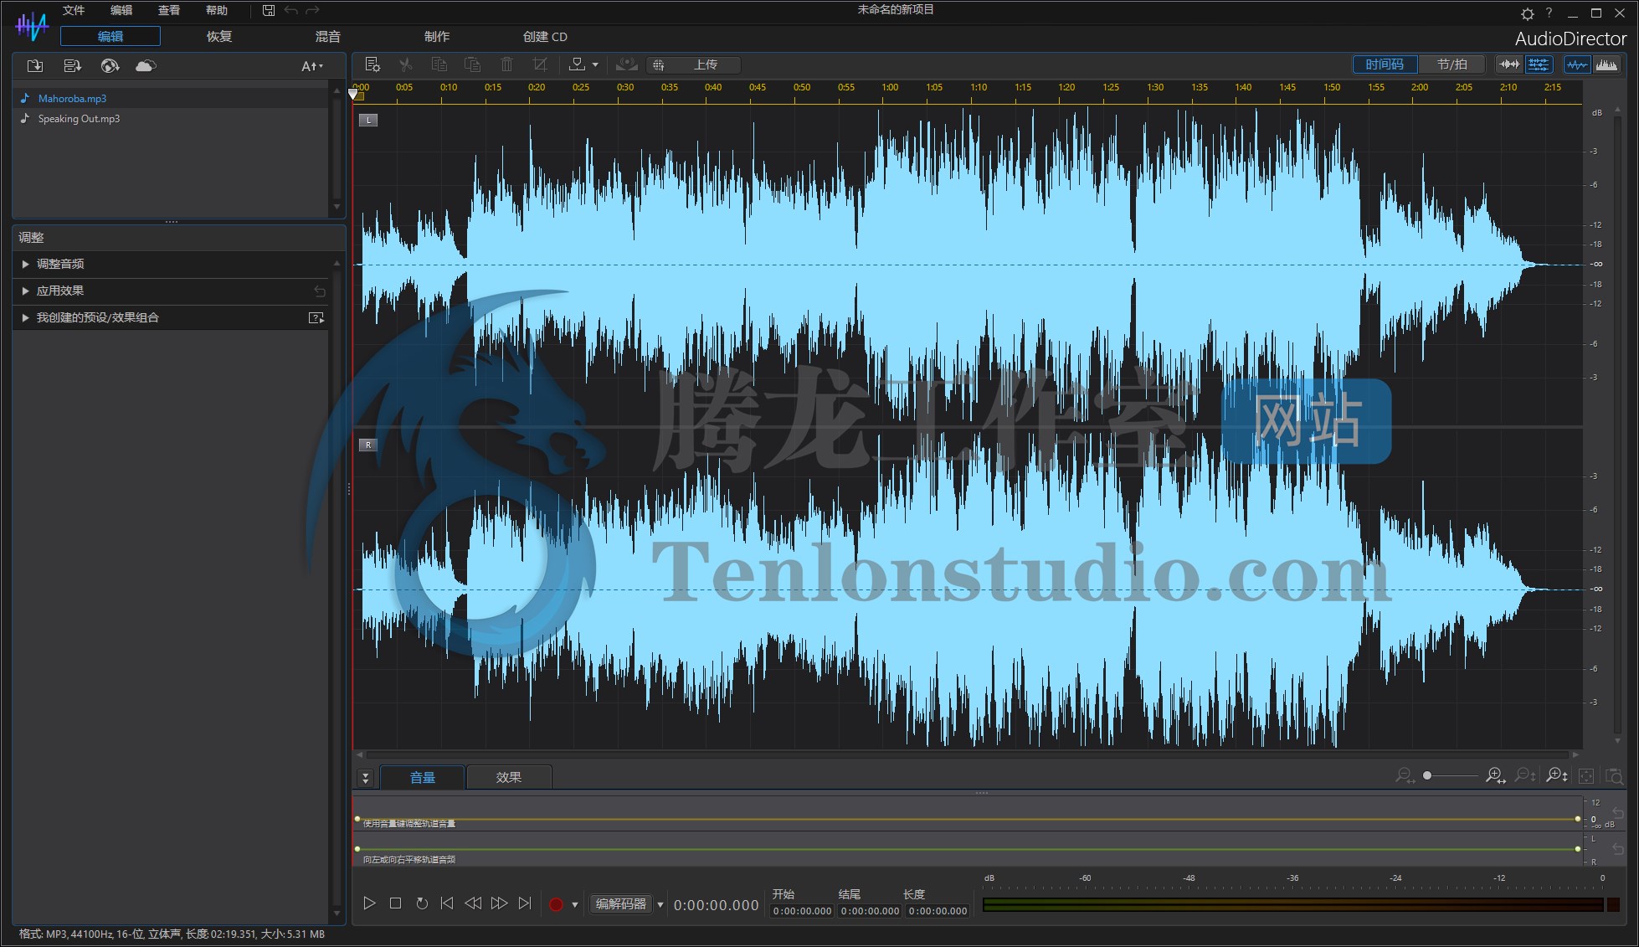Image resolution: width=1639 pixels, height=947 pixels.
Task: Click the fit-to-window zoom icon
Action: tap(1586, 776)
